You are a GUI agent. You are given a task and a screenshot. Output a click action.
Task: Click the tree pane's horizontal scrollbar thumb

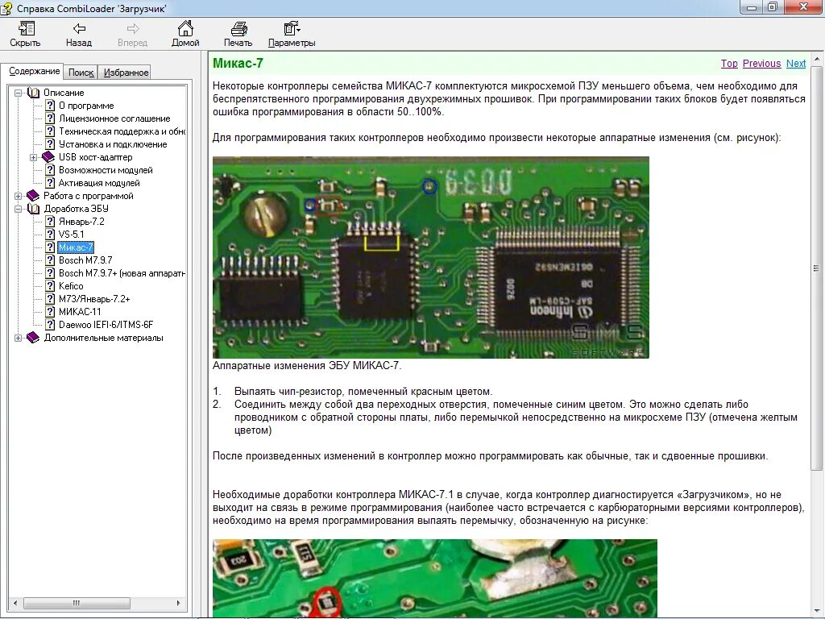(77, 603)
